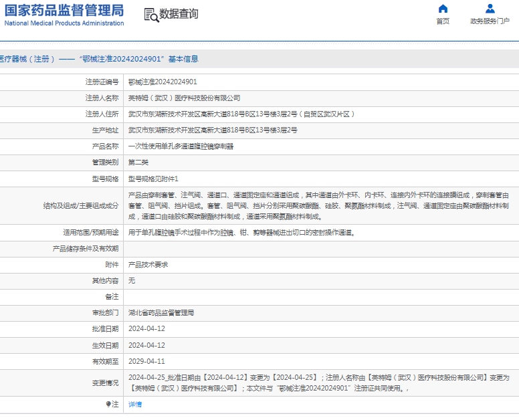Image resolution: width=519 pixels, height=418 pixels.
Task: Click the 首页 text label
Action: tap(443, 21)
